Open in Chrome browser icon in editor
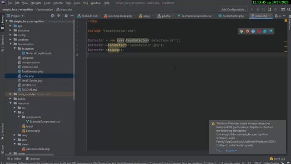291x164 pixels. coord(241,31)
